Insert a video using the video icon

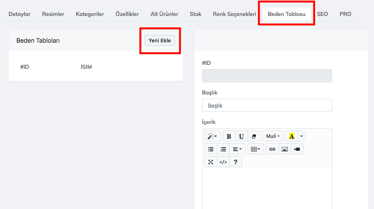coord(297,149)
